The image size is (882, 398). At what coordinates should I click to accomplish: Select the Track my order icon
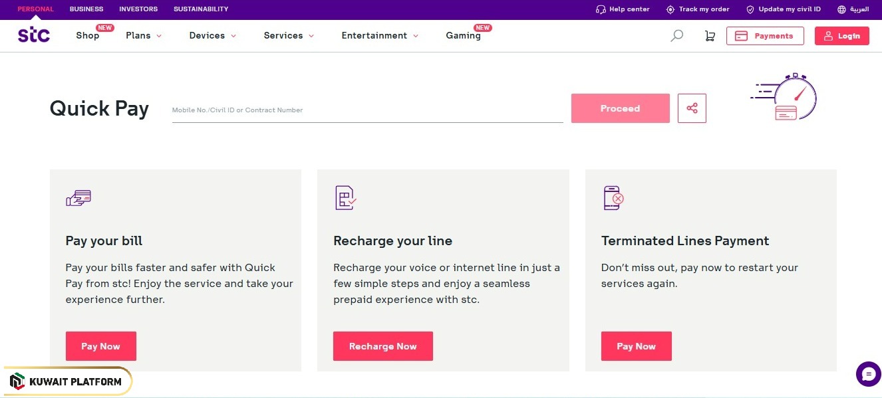tap(670, 9)
